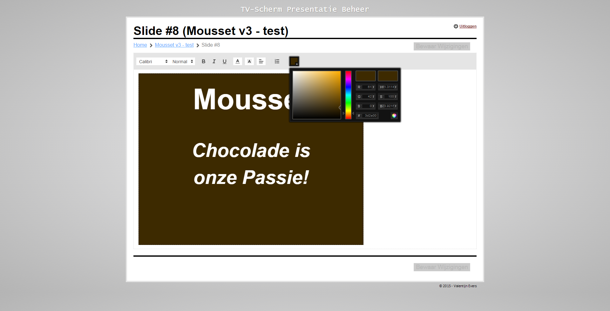Insert a numbered list
This screenshot has height=311, width=610.
point(277,61)
